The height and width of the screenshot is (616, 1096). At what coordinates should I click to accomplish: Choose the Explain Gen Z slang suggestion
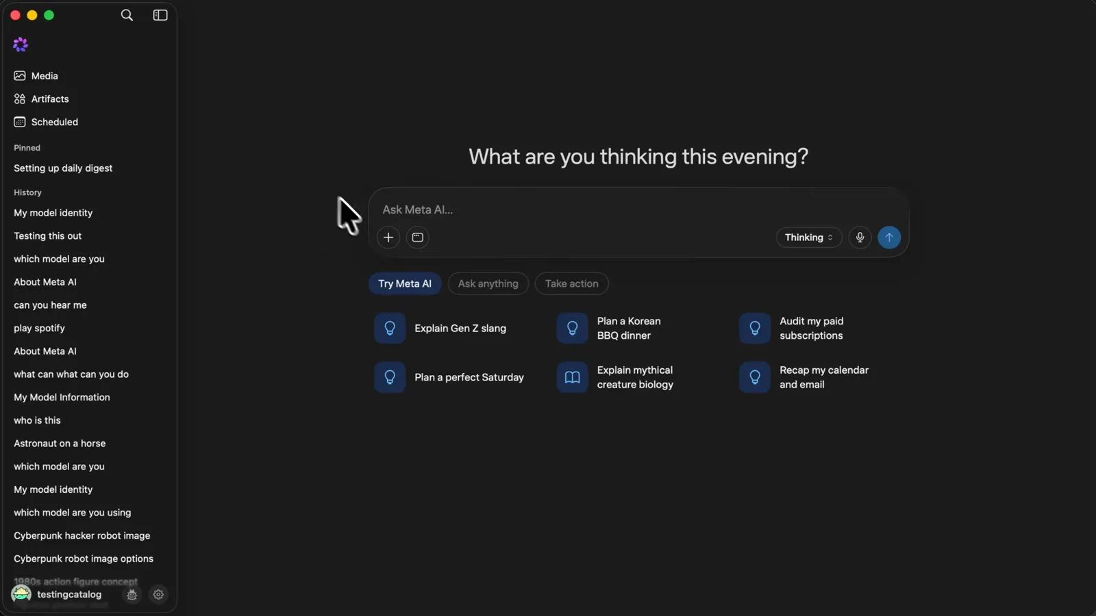[x=440, y=329]
